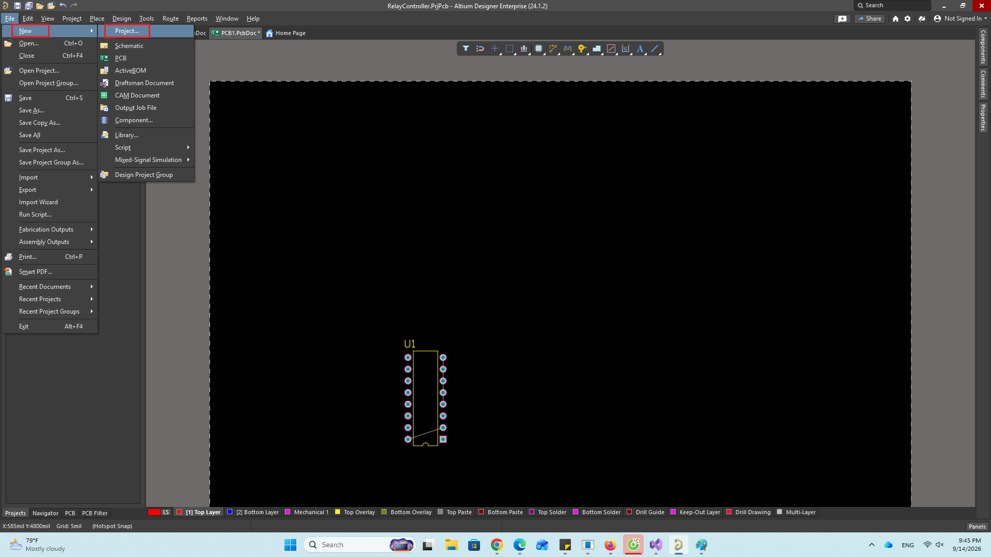
Task: Click the title bar Search field
Action: tap(892, 5)
